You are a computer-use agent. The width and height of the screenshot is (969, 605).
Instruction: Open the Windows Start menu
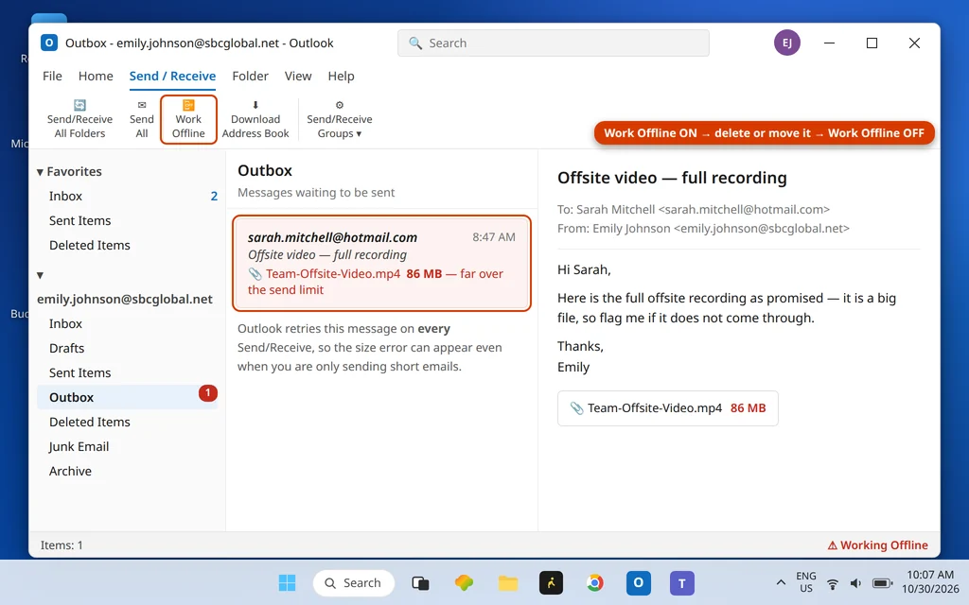pos(287,582)
